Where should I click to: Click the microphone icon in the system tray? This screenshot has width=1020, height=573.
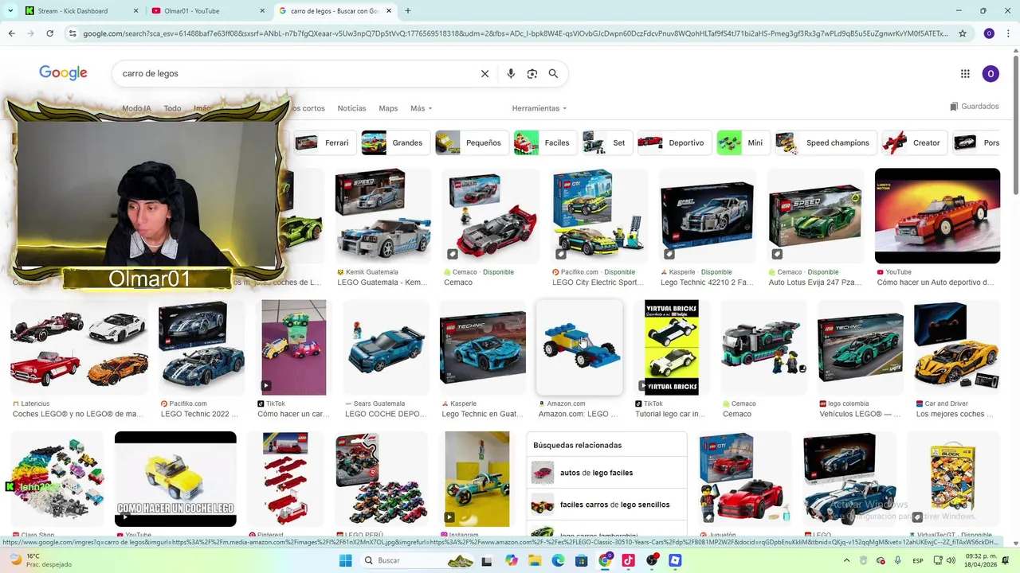click(x=898, y=560)
